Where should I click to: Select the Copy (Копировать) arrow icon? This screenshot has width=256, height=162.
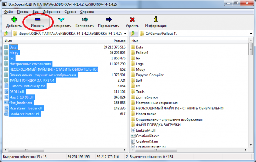click(x=84, y=19)
